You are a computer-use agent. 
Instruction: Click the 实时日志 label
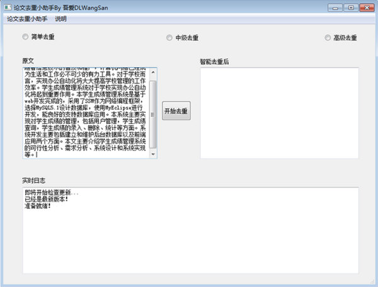click(33, 181)
